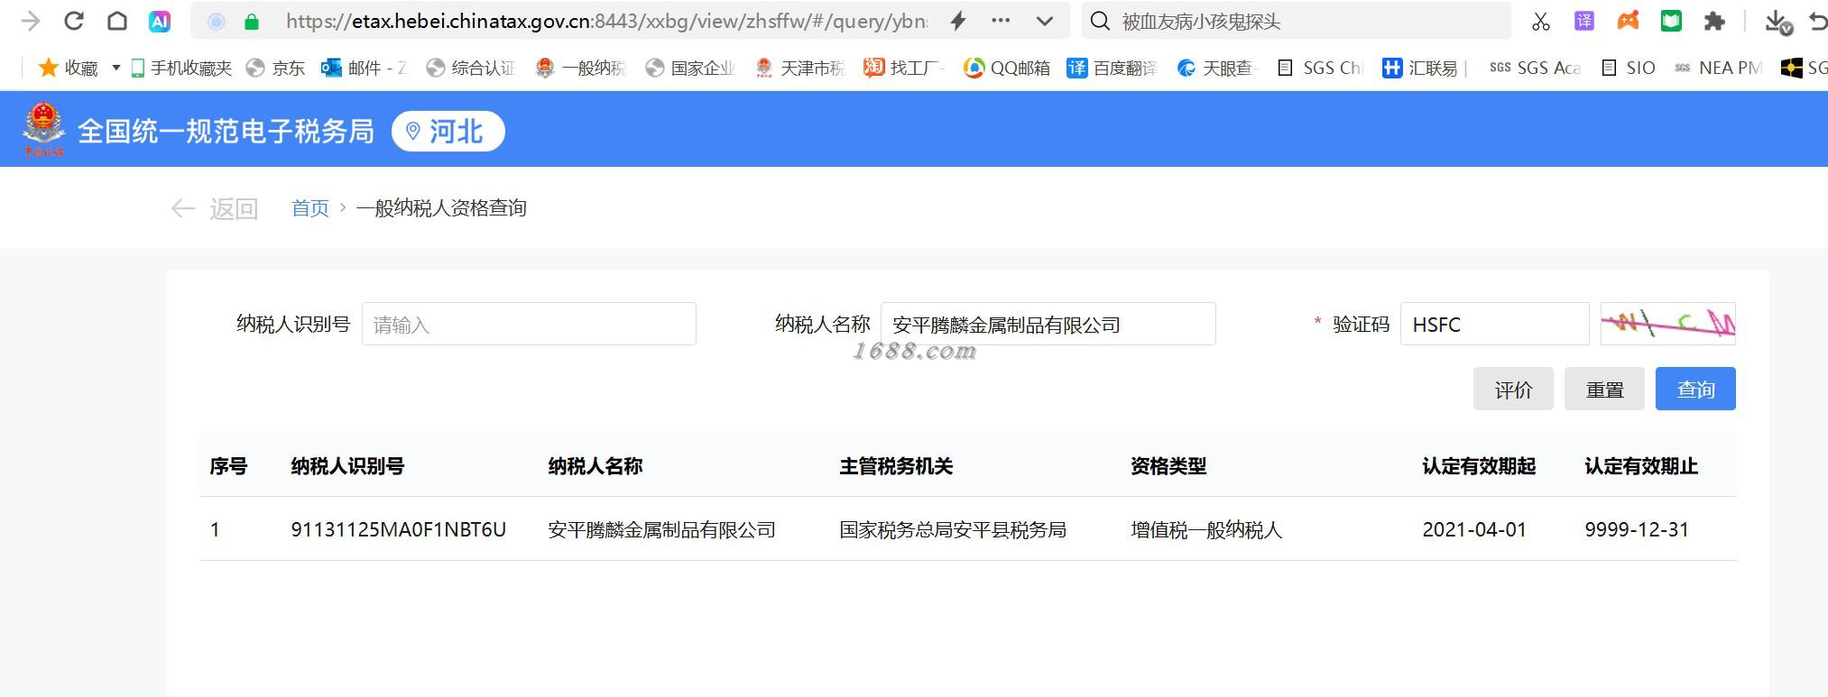
Task: Reload the page with the refresh icon
Action: [74, 21]
